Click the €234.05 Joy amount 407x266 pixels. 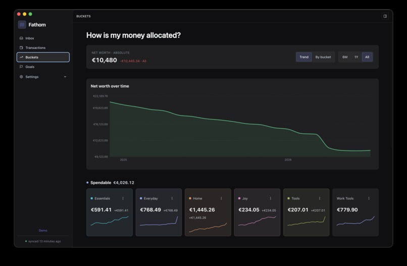(249, 209)
